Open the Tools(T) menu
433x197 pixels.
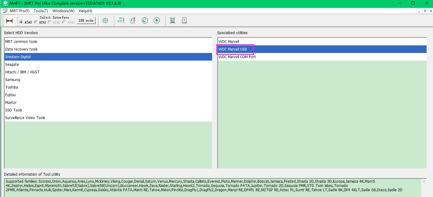(41, 11)
